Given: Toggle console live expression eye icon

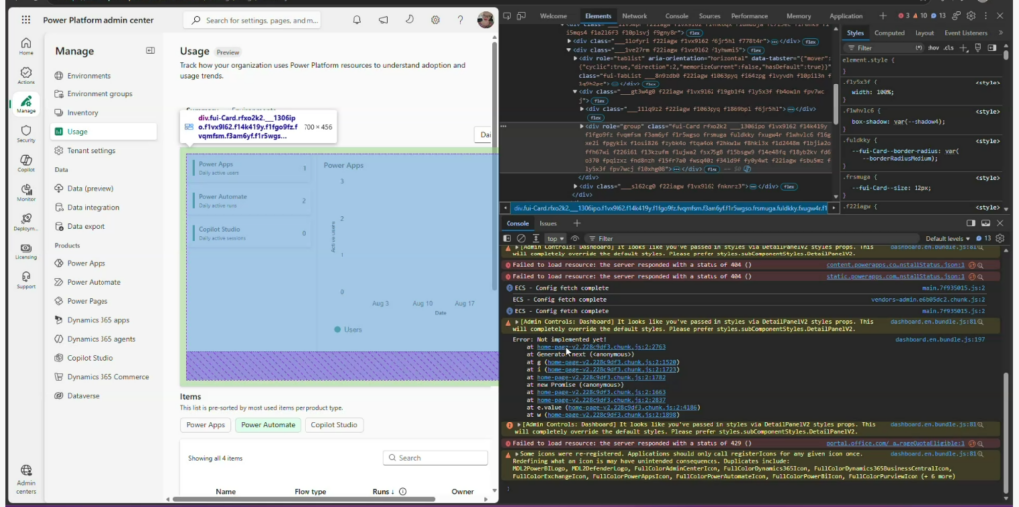Looking at the screenshot, I should point(575,239).
